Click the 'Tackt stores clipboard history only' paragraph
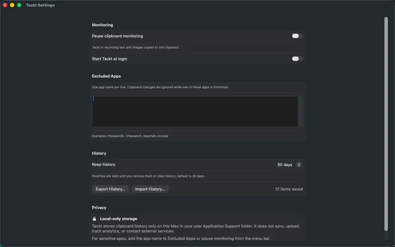This screenshot has height=247, width=395. click(x=196, y=229)
